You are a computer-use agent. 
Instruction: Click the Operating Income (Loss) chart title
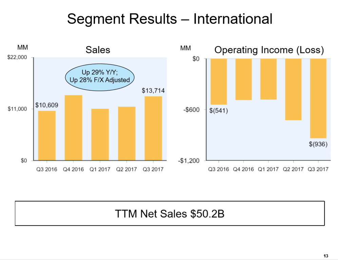(269, 50)
